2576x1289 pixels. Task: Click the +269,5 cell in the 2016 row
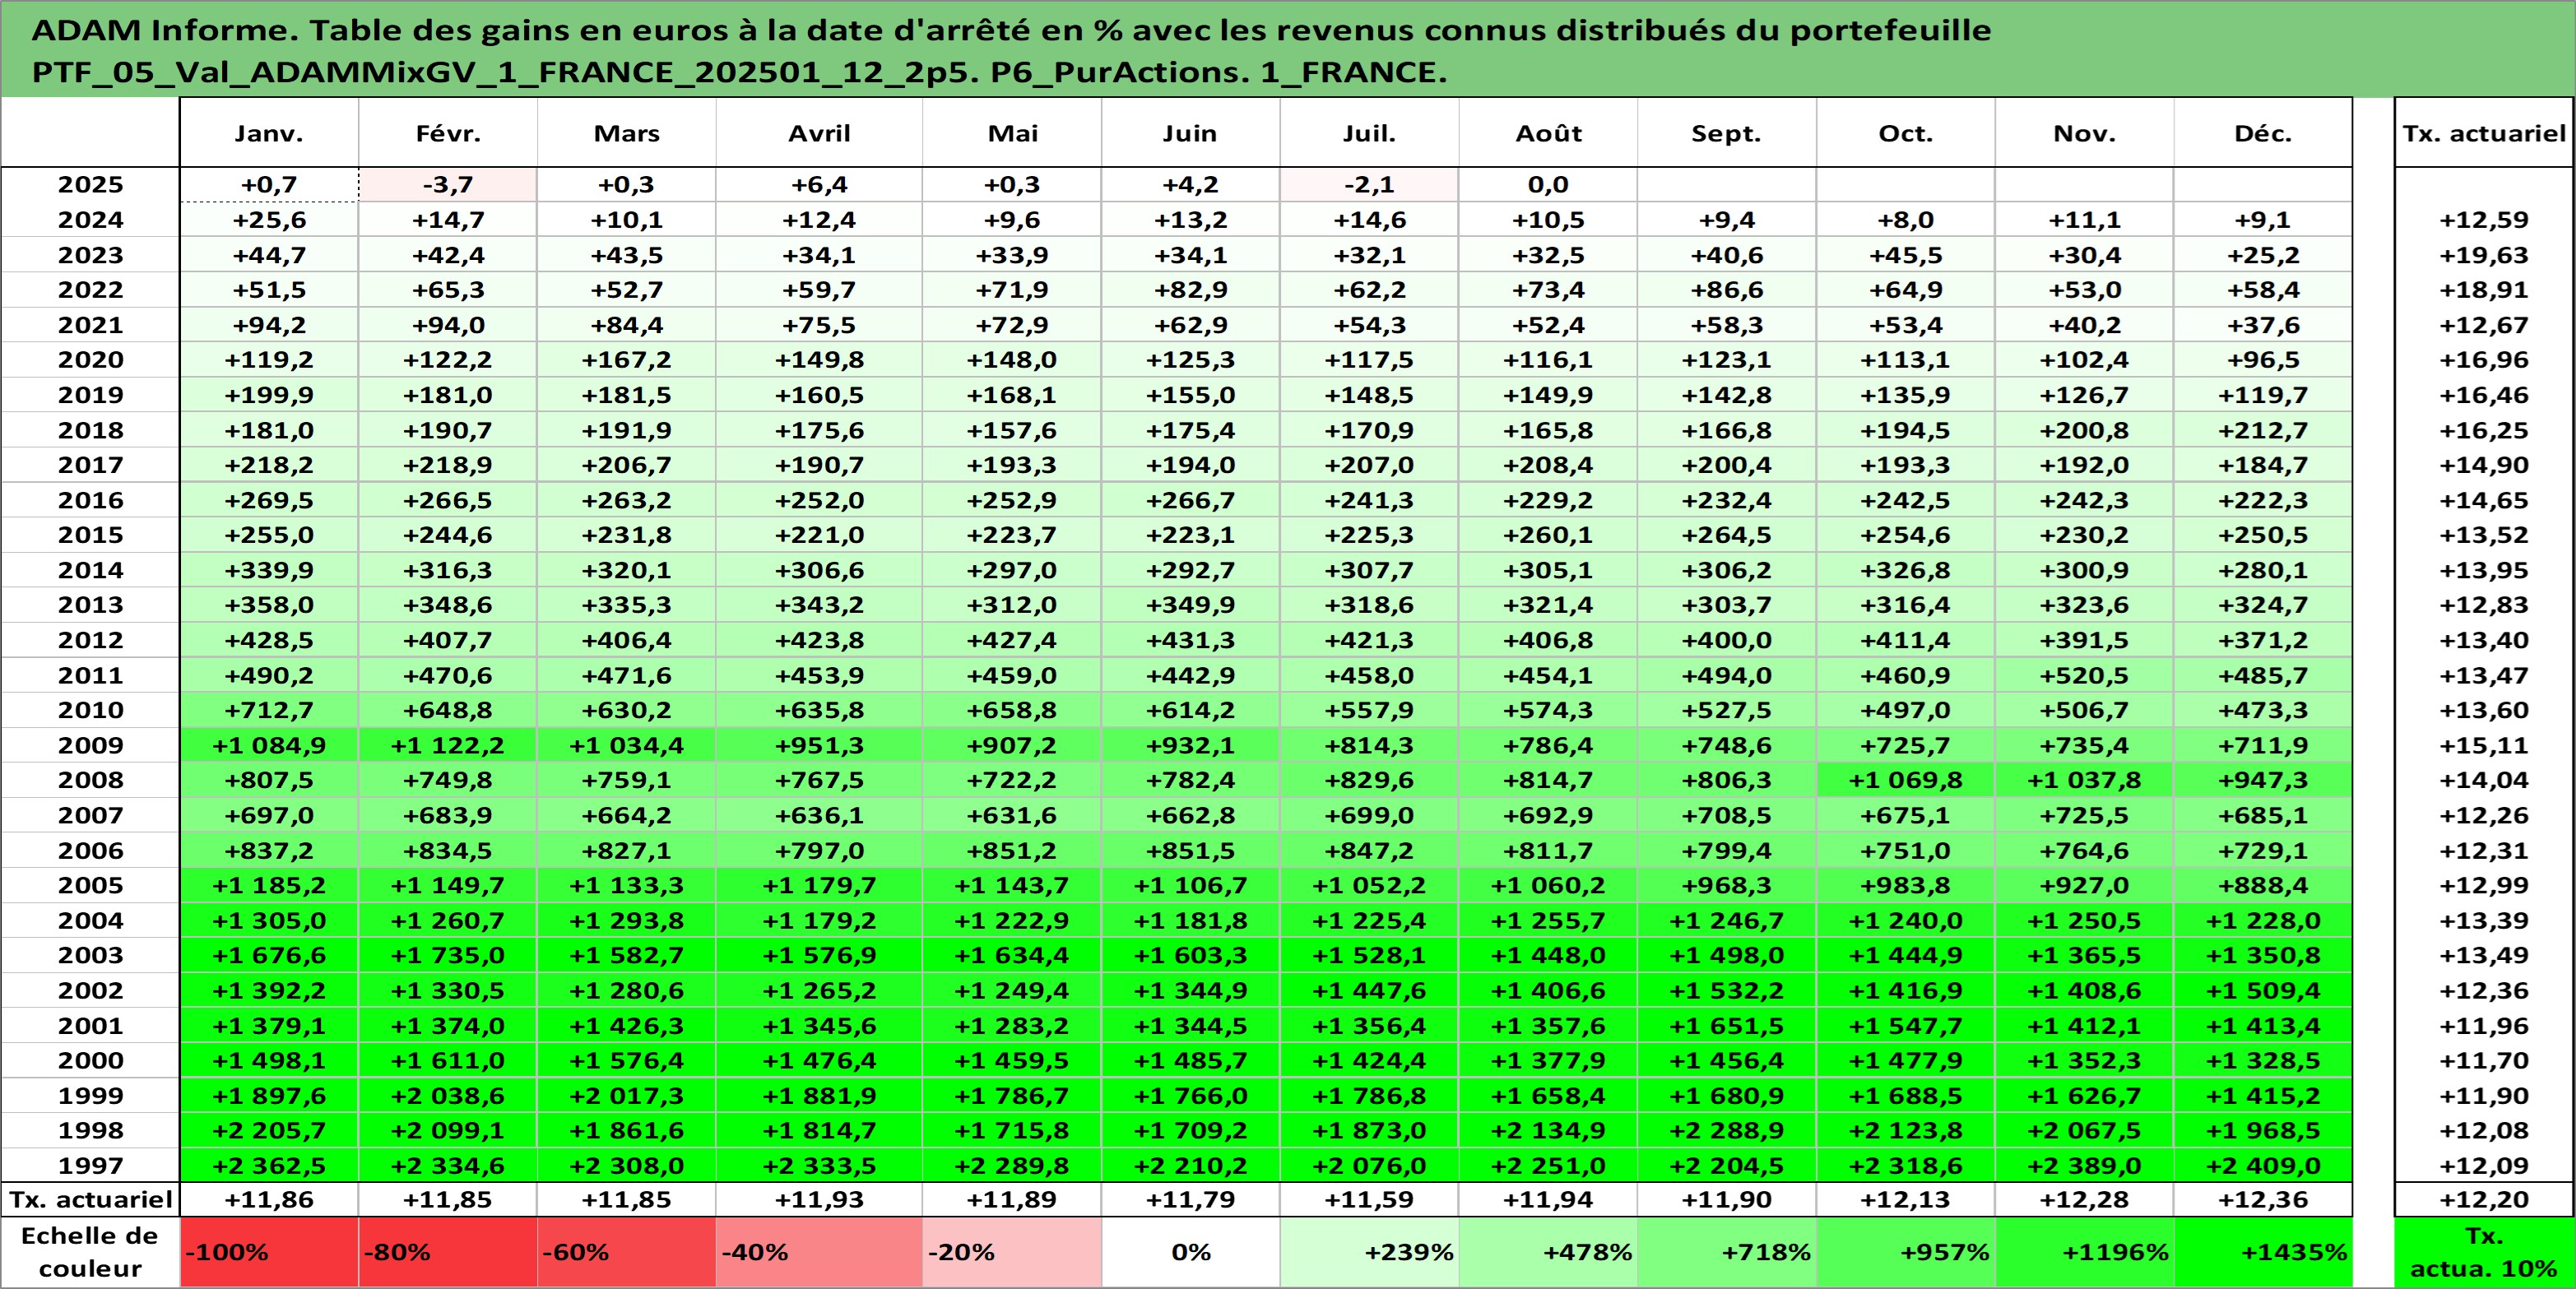(x=269, y=500)
